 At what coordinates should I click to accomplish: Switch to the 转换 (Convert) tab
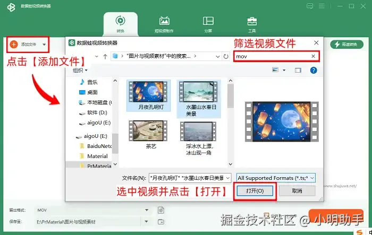(120, 24)
